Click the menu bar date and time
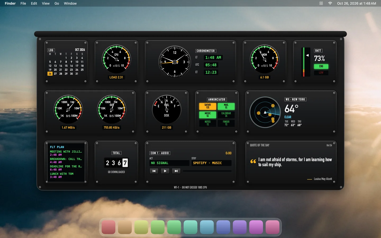The height and width of the screenshot is (238, 381). (x=357, y=3)
